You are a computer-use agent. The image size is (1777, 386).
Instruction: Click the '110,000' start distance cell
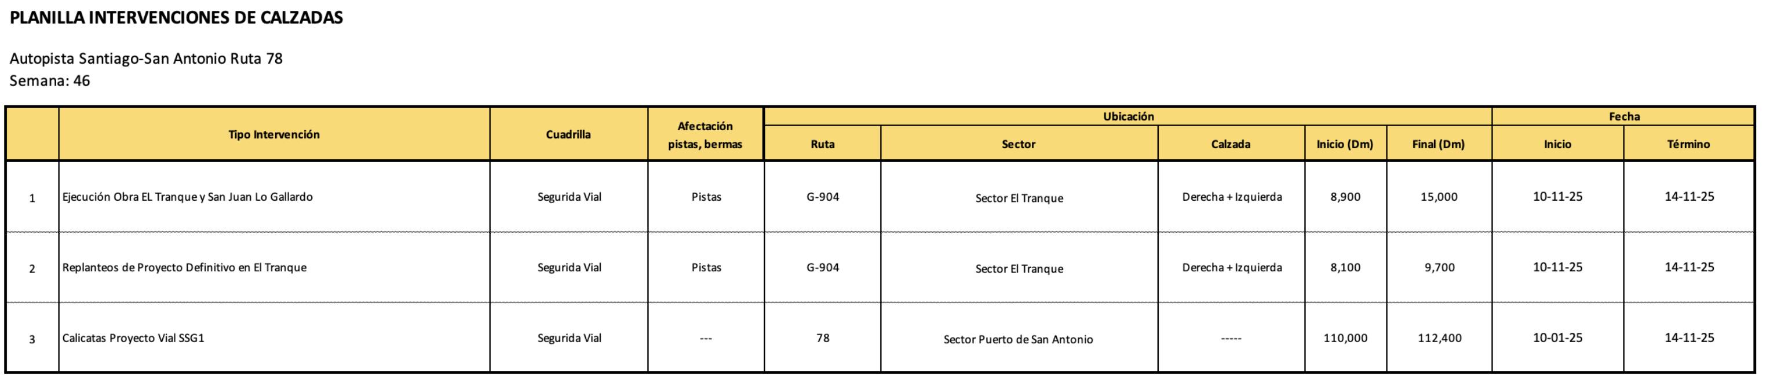pyautogui.click(x=1345, y=339)
